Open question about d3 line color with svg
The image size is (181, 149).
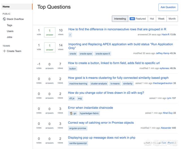pyautogui.click(x=106, y=93)
